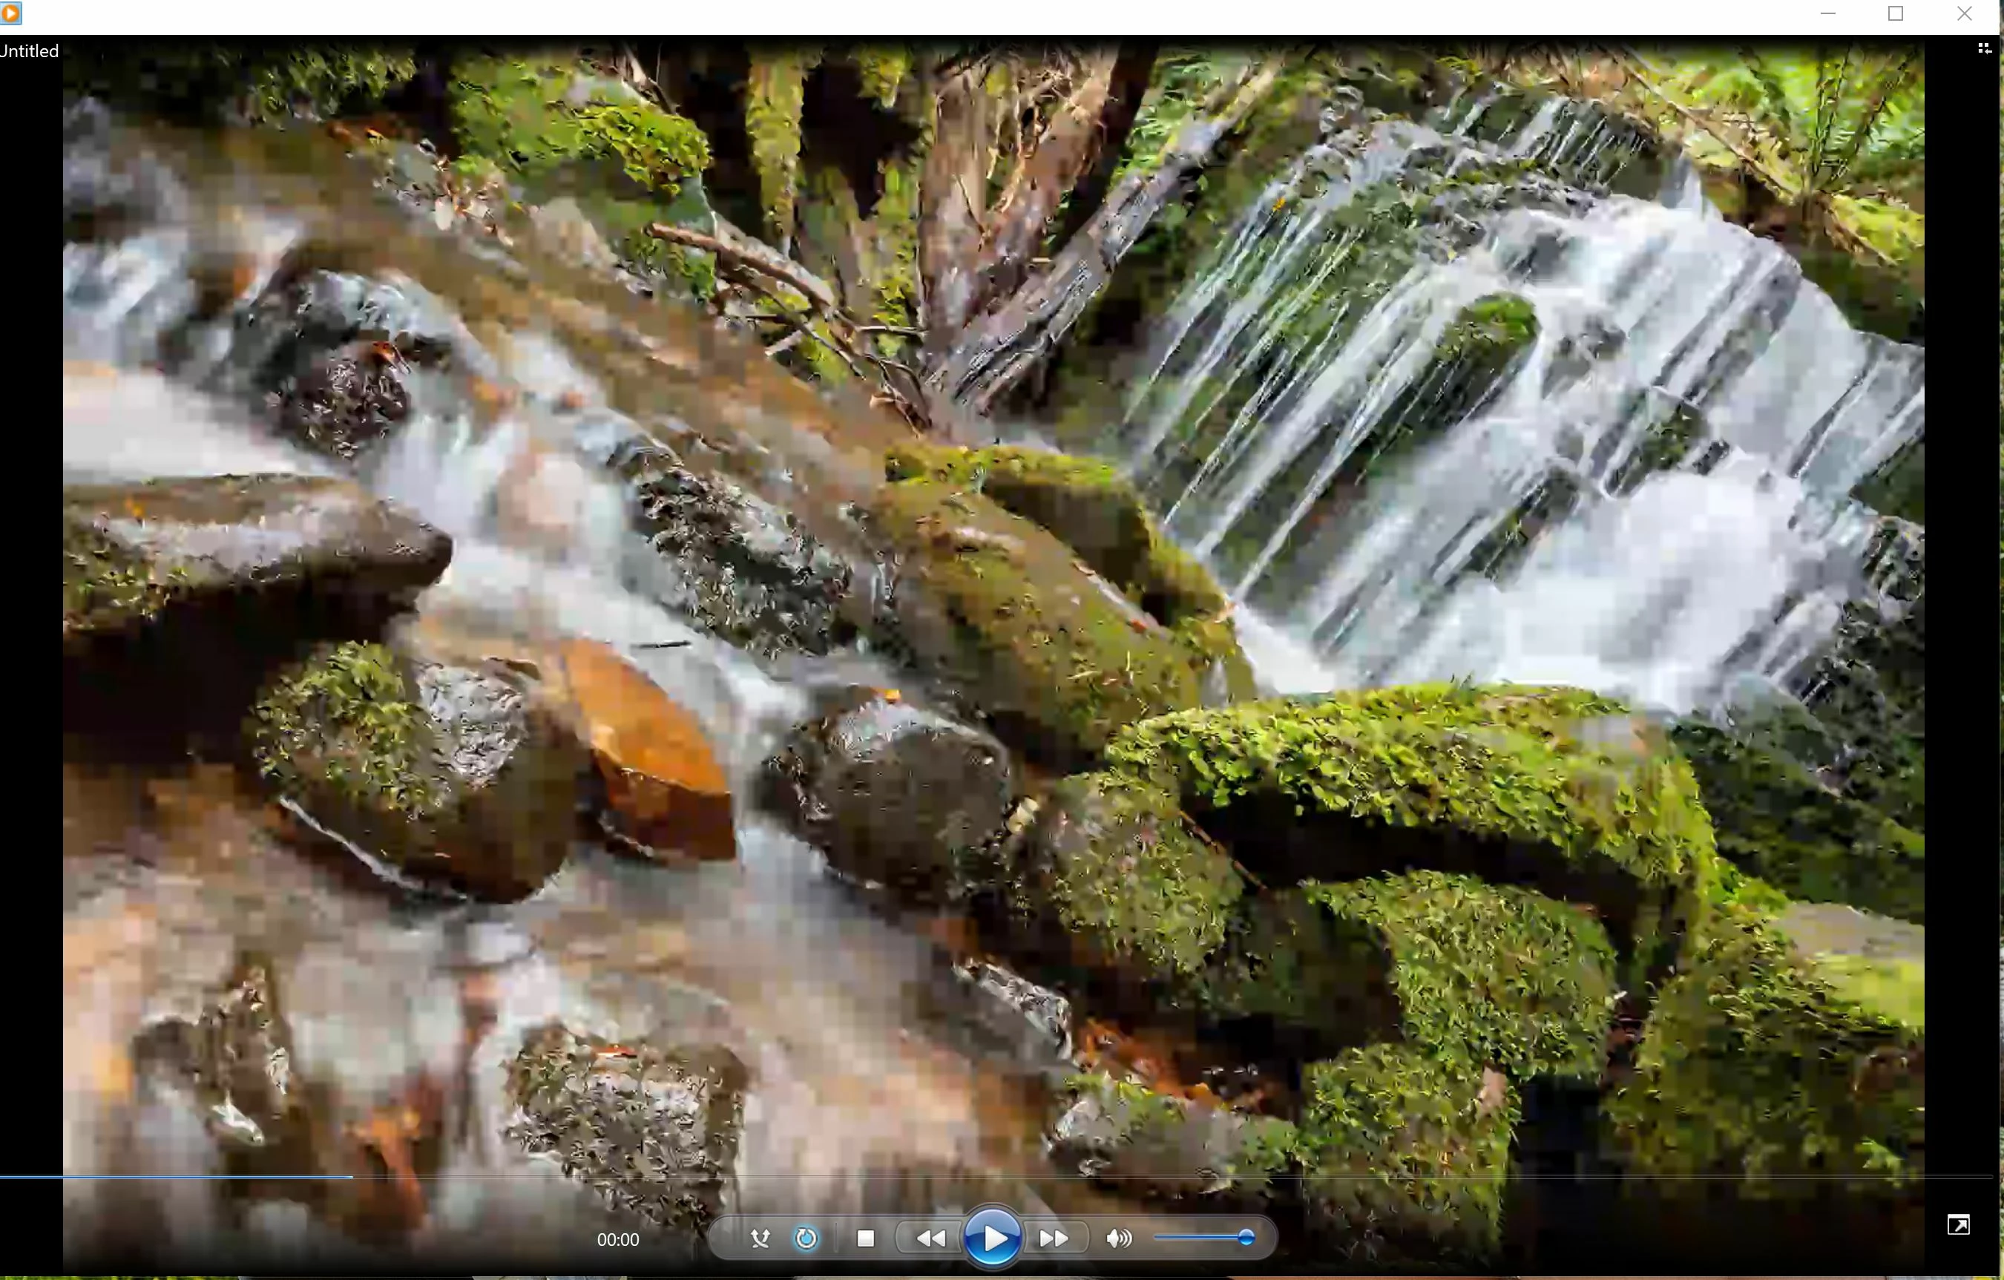The image size is (2004, 1280).
Task: Turn on shuffle playback
Action: click(759, 1238)
